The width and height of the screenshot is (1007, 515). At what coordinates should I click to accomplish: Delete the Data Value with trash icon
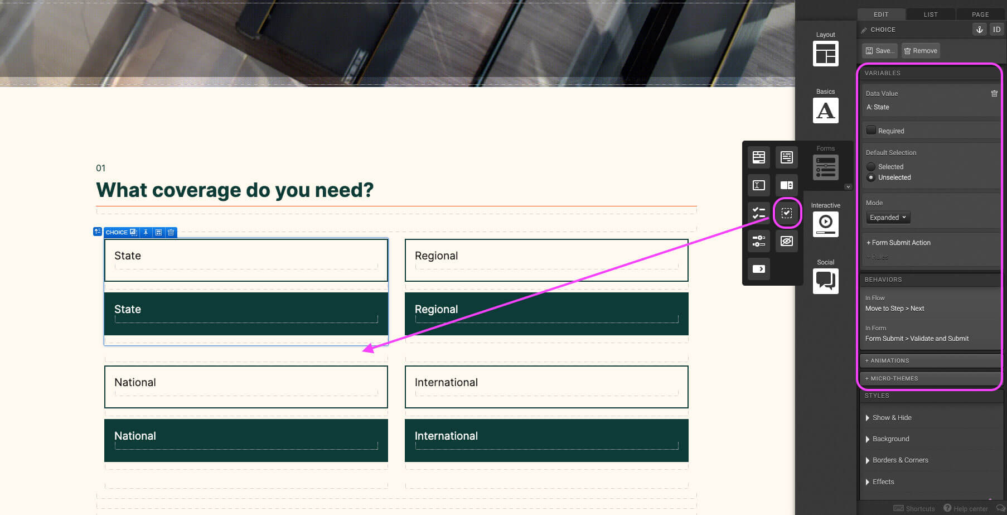994,94
